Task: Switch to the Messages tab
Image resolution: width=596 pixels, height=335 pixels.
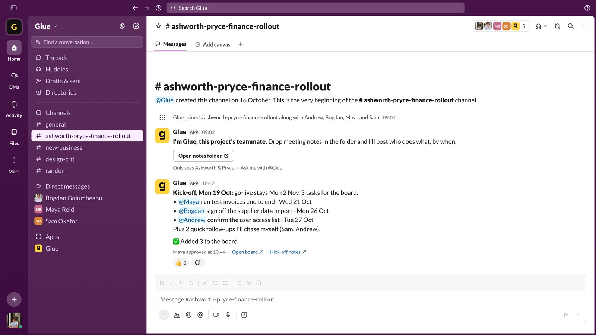Action: (x=171, y=44)
